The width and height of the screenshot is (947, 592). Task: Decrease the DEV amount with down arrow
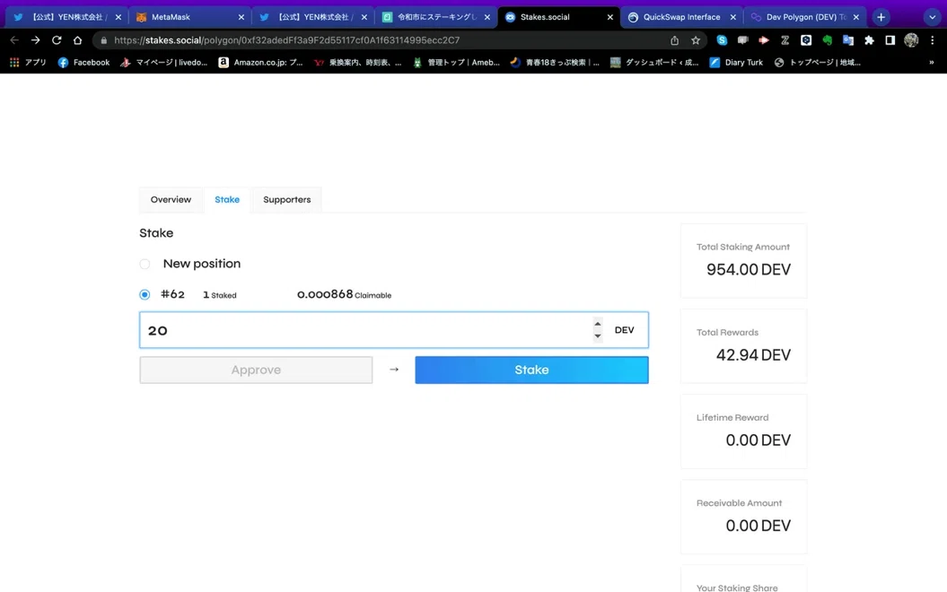(597, 336)
